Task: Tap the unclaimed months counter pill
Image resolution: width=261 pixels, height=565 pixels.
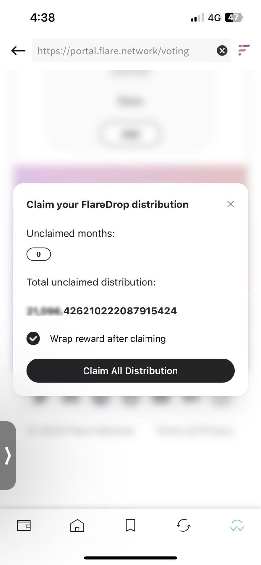Action: click(38, 254)
